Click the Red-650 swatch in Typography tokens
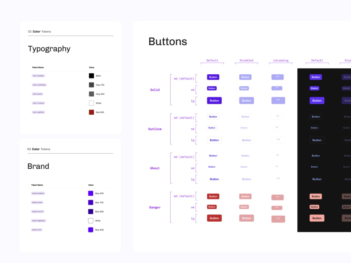The width and height of the screenshot is (351, 263). (x=91, y=112)
